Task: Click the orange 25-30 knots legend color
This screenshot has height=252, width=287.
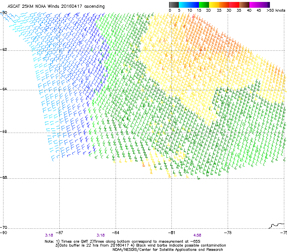Action: pos(224,5)
